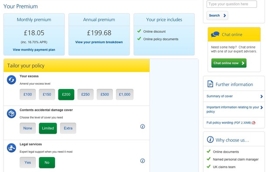
Task: Open View your premium breakdown link
Action: click(x=99, y=42)
